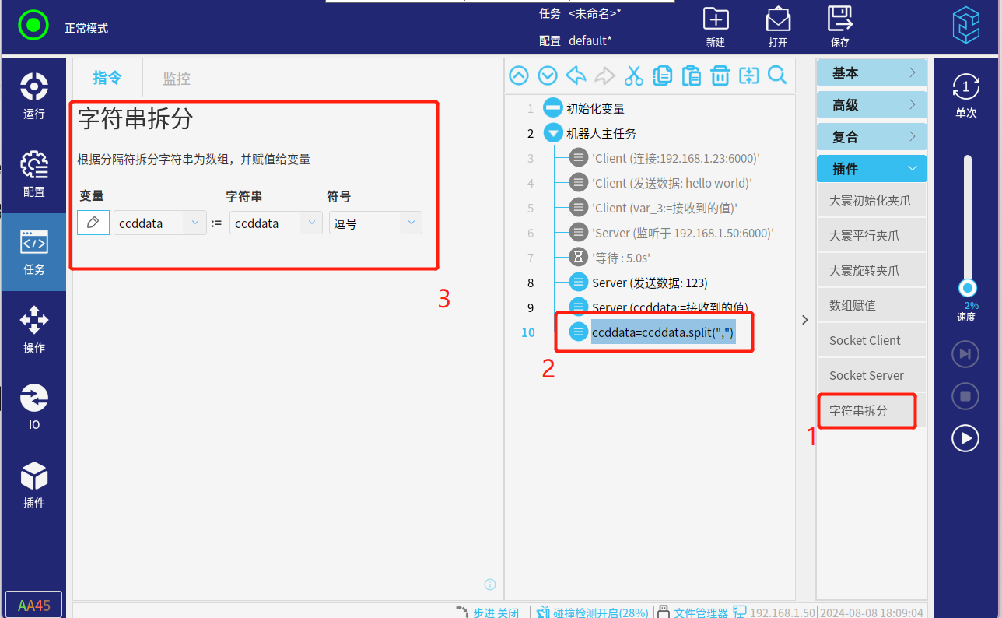Click the undo arrow icon
The image size is (1002, 618).
tap(576, 75)
